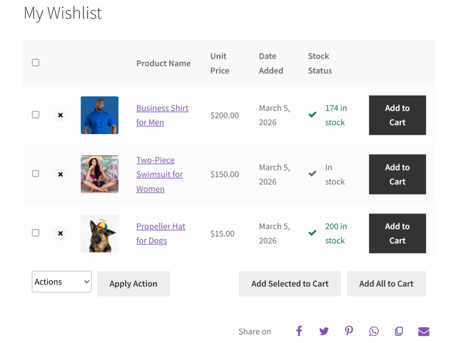The width and height of the screenshot is (459, 343).
Task: Check the Propeller Hat for Dogs checkbox
Action: pos(35,233)
